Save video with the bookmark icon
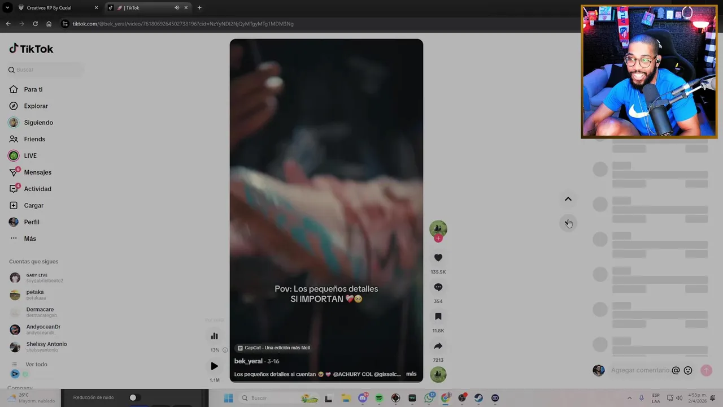This screenshot has width=723, height=407. click(438, 317)
